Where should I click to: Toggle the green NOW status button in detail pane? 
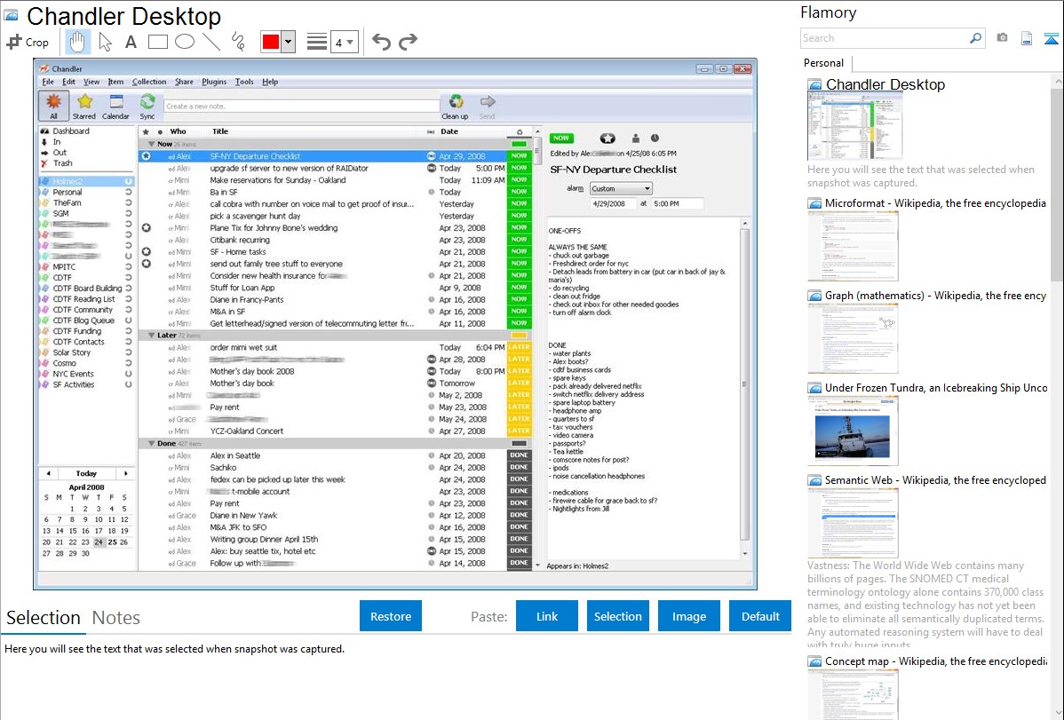click(561, 138)
